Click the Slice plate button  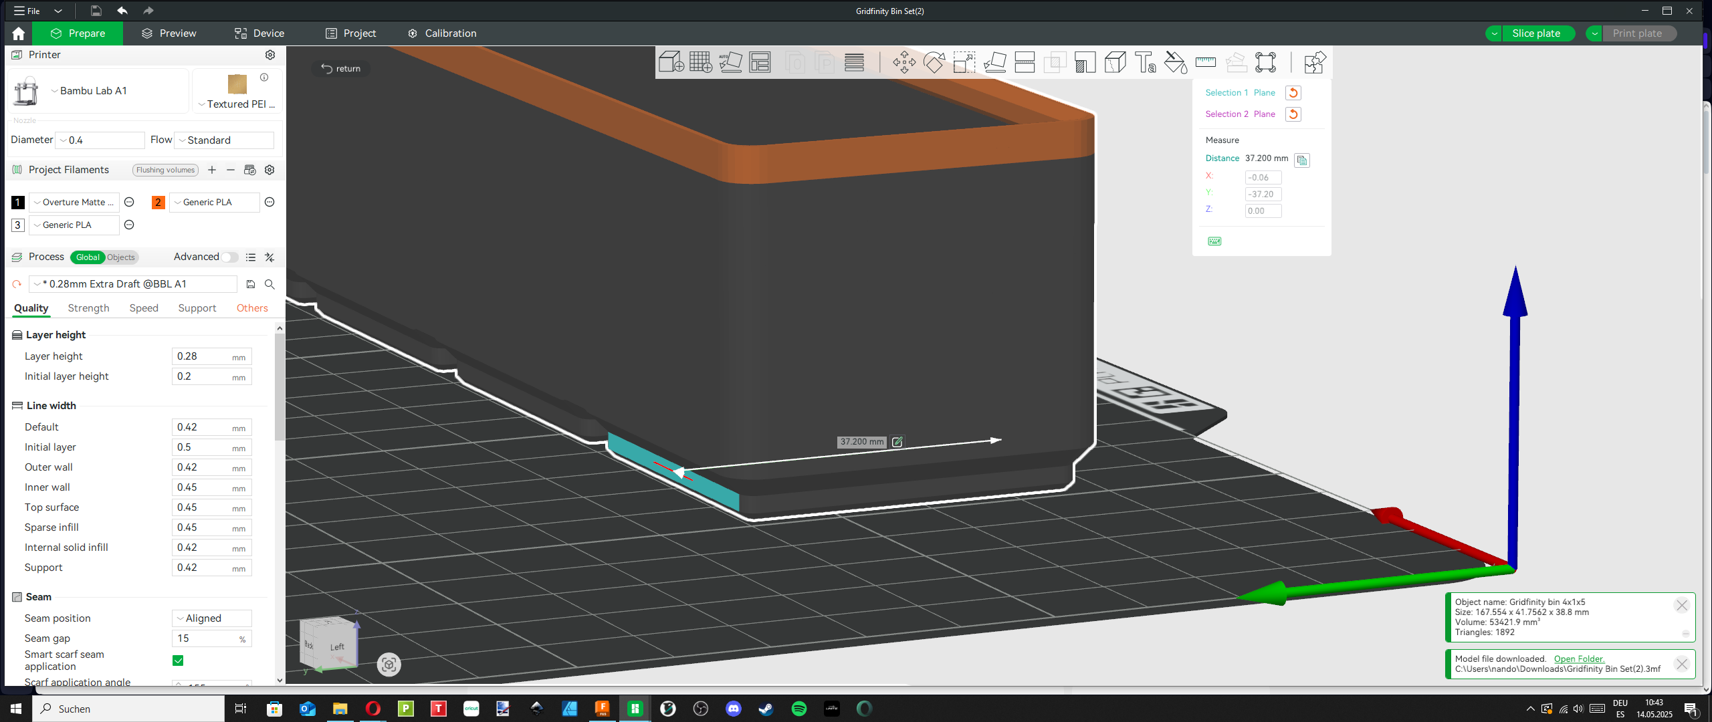(x=1536, y=33)
